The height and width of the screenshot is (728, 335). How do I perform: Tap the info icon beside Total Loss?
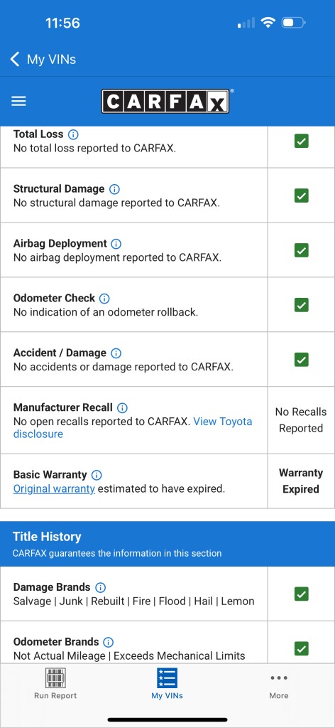pos(73,134)
